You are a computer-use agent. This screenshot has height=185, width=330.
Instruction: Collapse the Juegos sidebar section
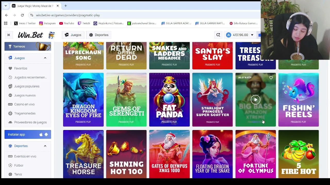tap(45, 58)
